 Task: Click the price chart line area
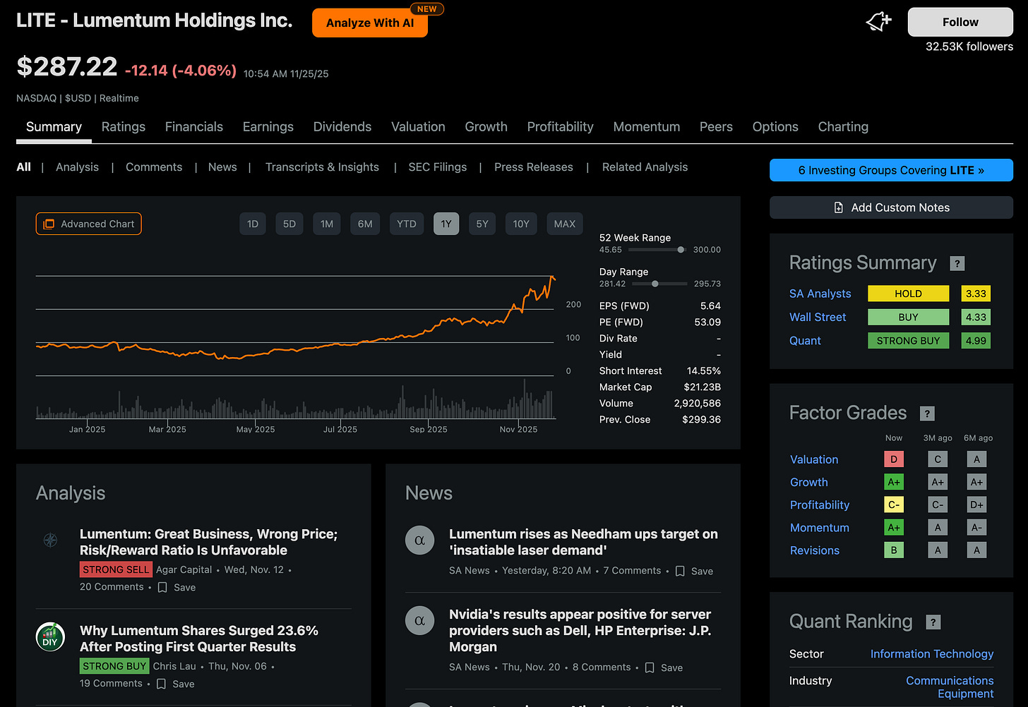295,325
